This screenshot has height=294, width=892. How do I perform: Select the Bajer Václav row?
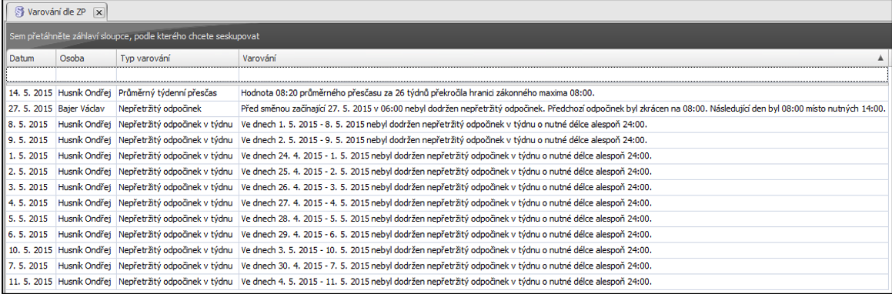[446, 108]
